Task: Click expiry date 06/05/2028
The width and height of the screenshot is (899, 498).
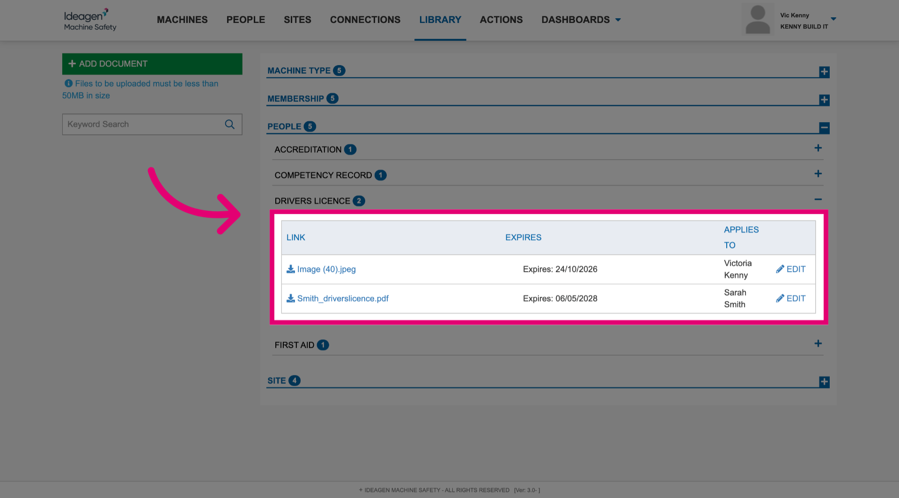Action: click(x=576, y=298)
